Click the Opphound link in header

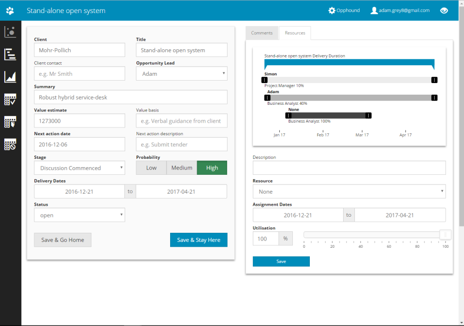348,10
